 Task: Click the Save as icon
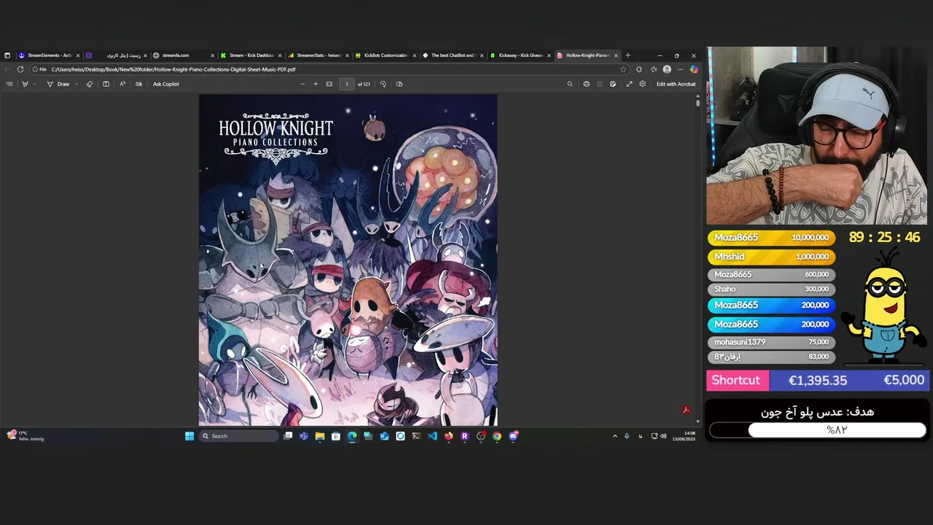tap(613, 84)
